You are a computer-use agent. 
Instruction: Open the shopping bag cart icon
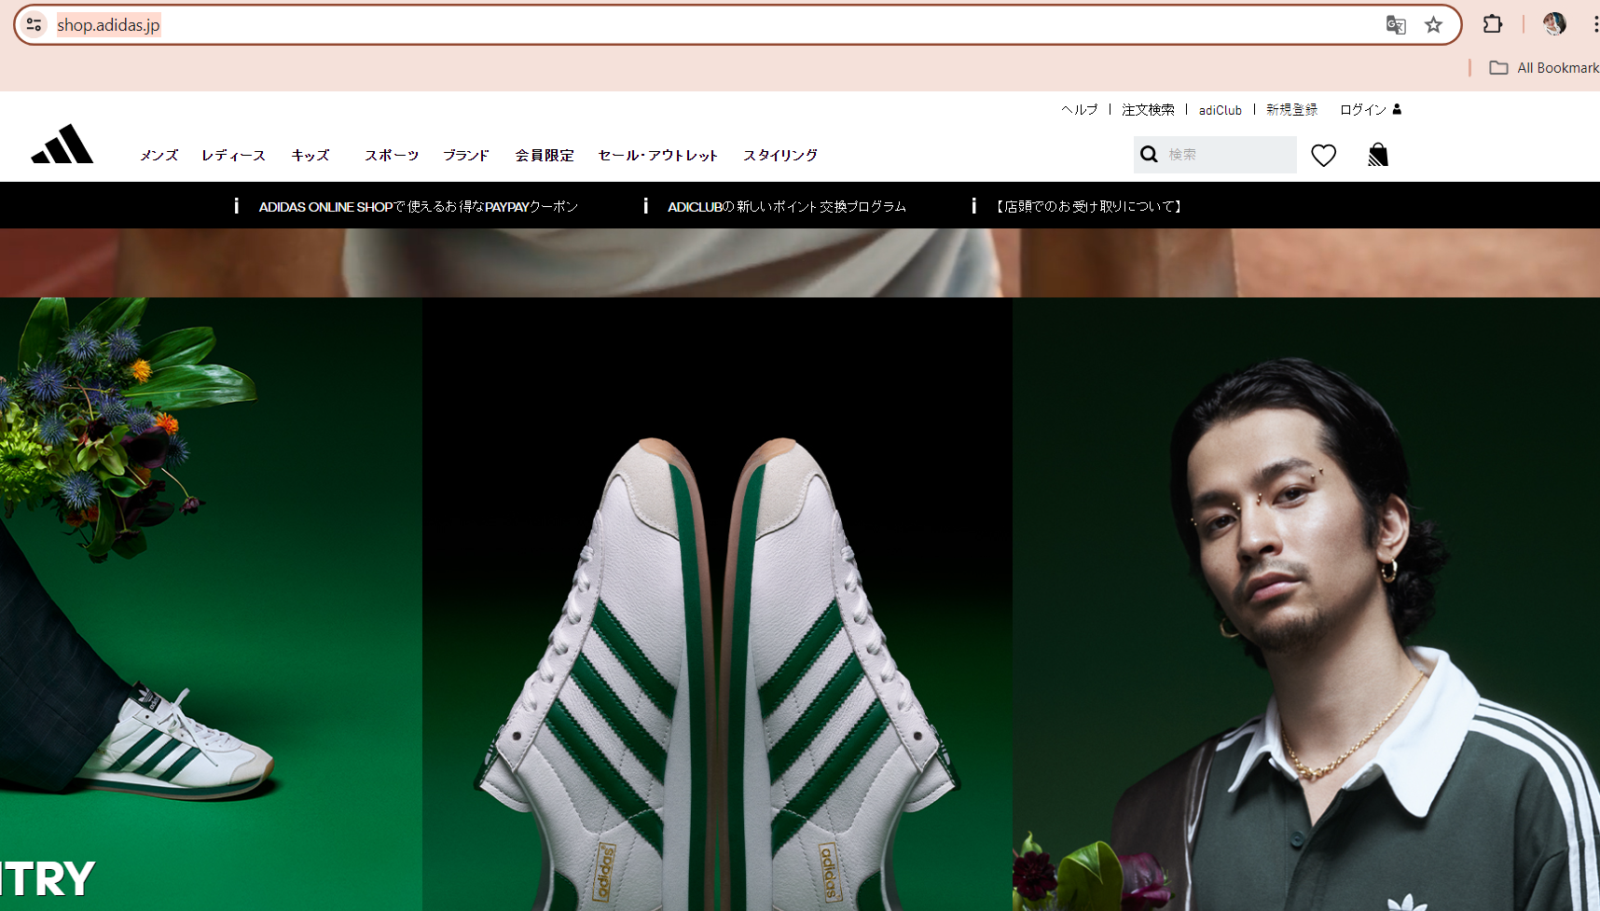1378,155
